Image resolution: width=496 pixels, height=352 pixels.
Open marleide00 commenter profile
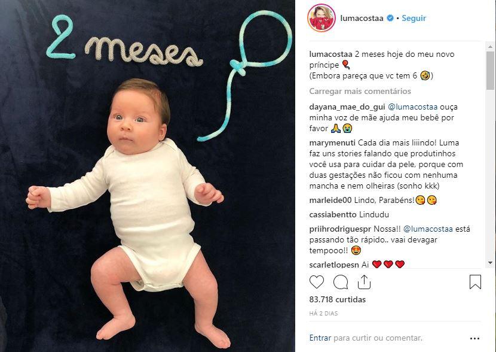(x=330, y=200)
